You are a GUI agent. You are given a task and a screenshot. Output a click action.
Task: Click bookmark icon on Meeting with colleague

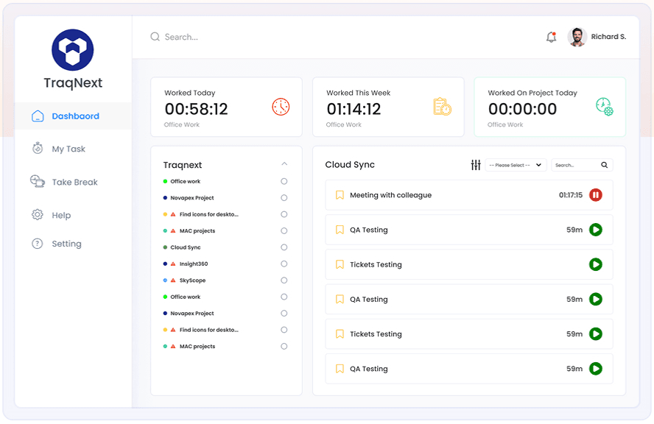click(340, 195)
